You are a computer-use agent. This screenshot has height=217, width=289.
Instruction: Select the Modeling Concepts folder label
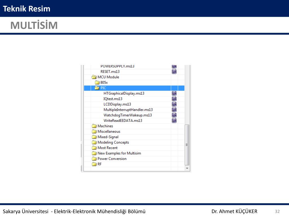point(113,142)
